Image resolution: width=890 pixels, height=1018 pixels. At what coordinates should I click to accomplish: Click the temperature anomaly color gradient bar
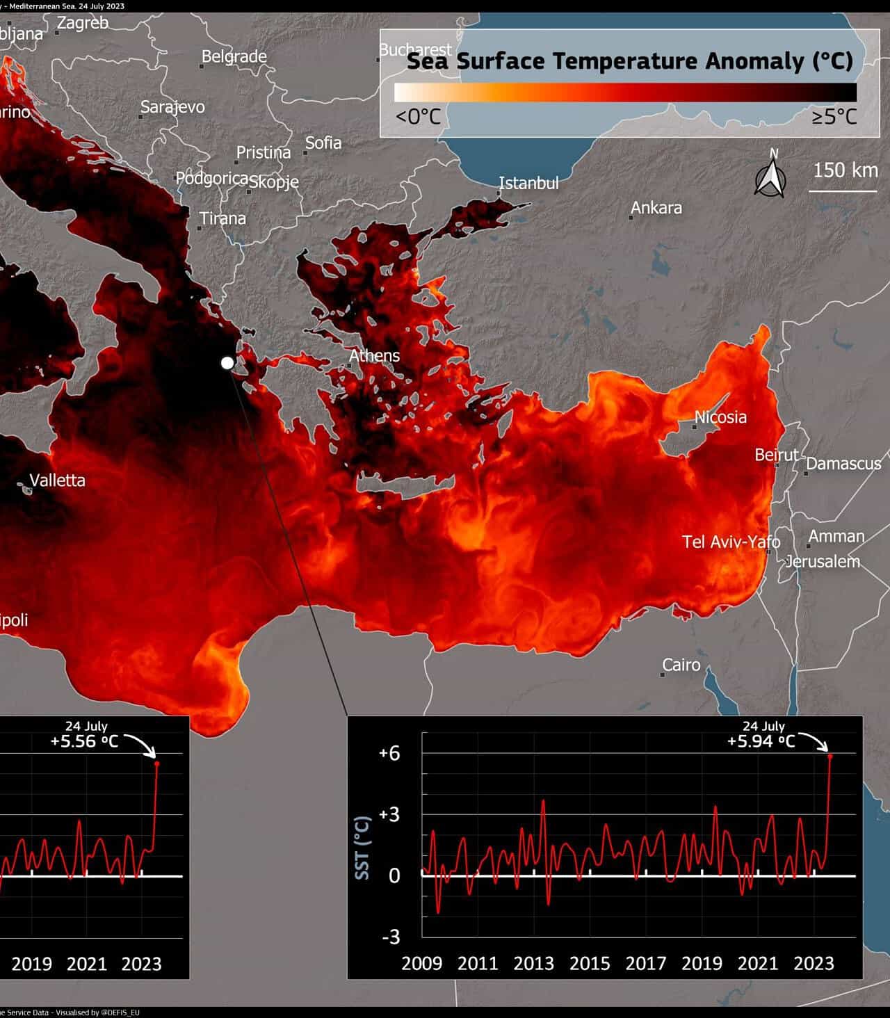click(x=625, y=93)
